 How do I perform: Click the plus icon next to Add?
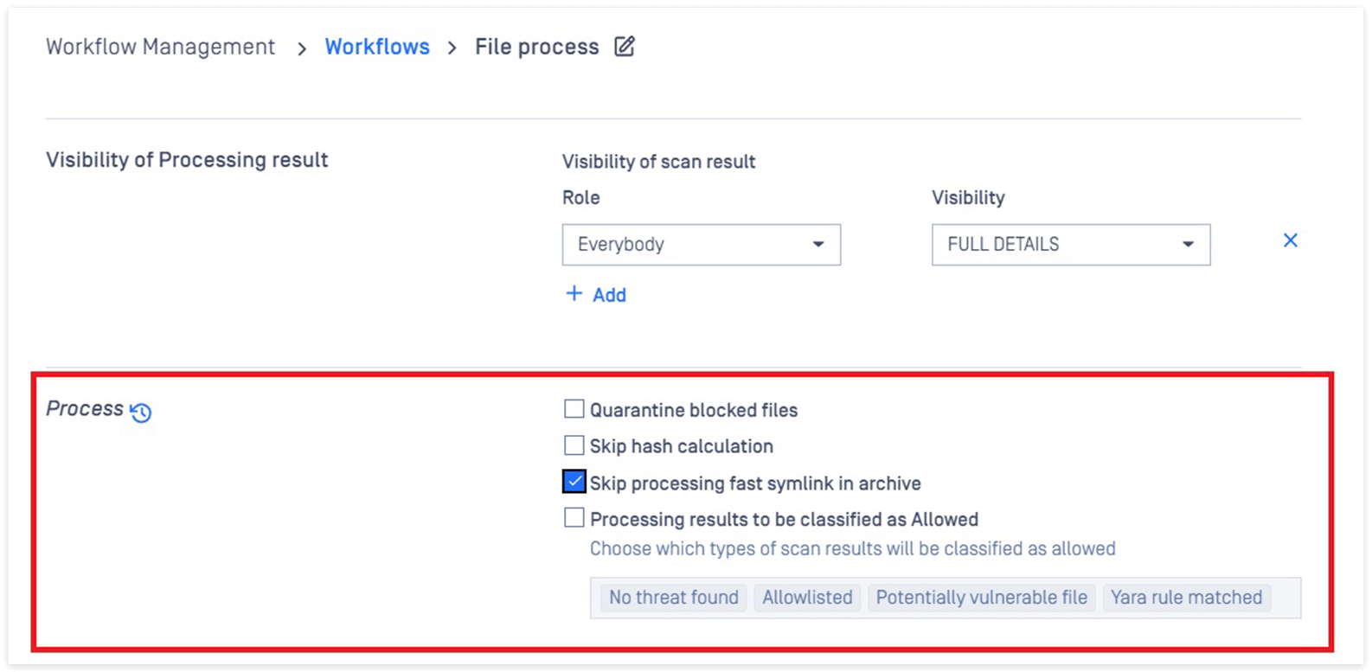point(574,294)
